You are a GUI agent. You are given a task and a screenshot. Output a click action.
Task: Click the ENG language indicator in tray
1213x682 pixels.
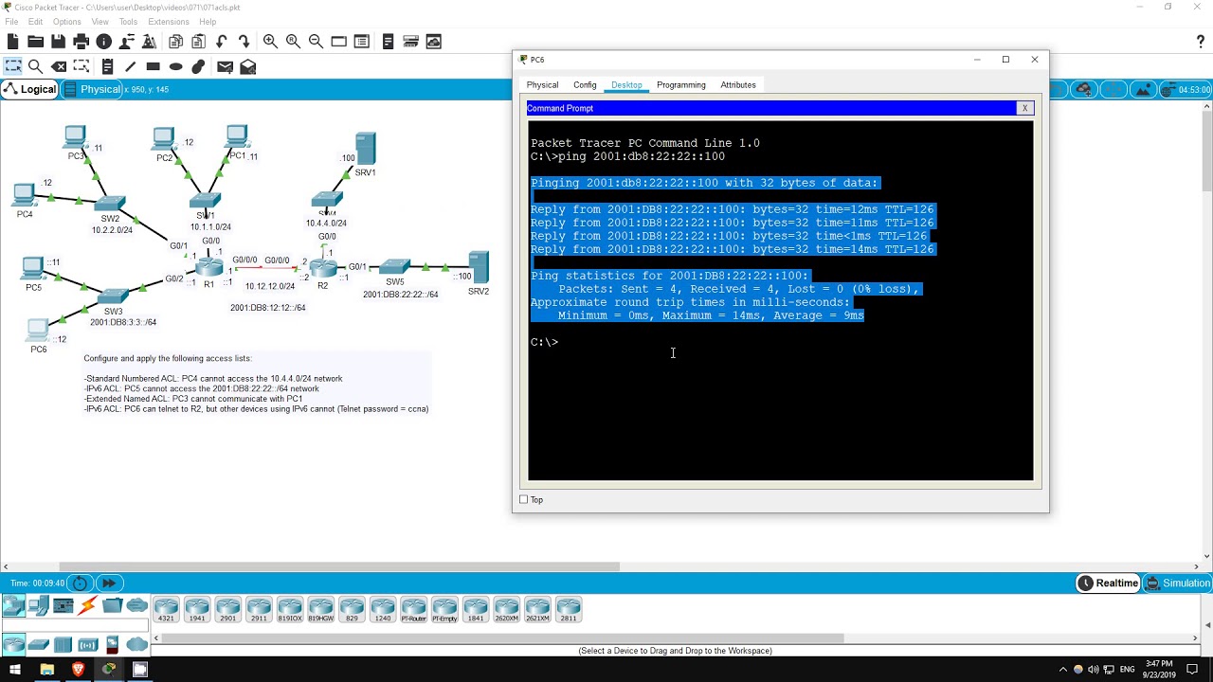click(1125, 670)
